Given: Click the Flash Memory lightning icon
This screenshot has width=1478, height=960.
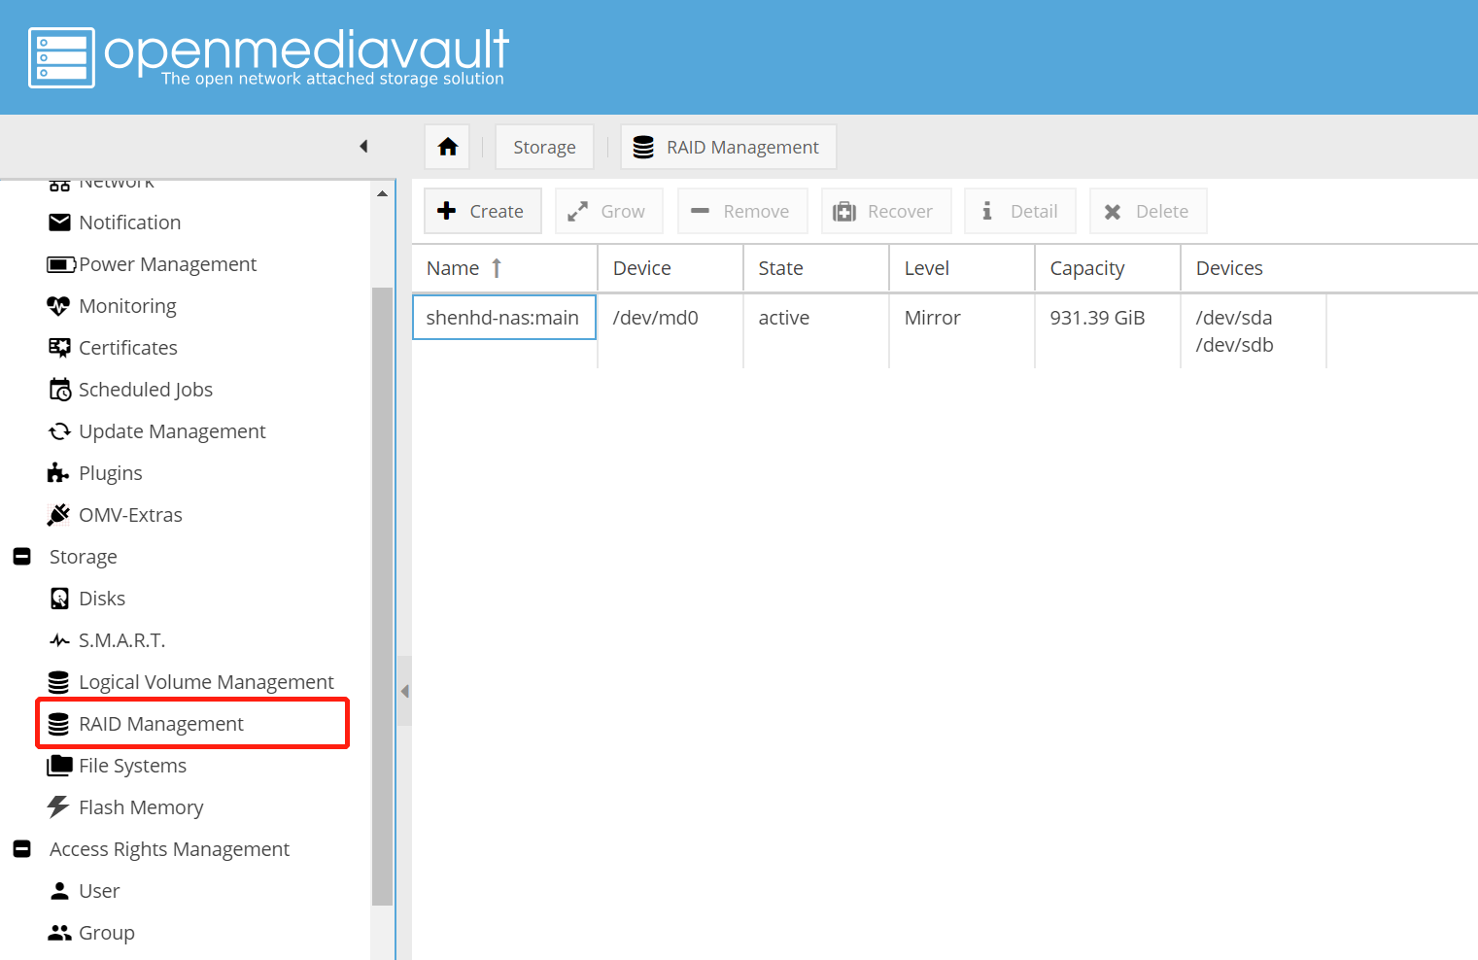Looking at the screenshot, I should click(58, 807).
